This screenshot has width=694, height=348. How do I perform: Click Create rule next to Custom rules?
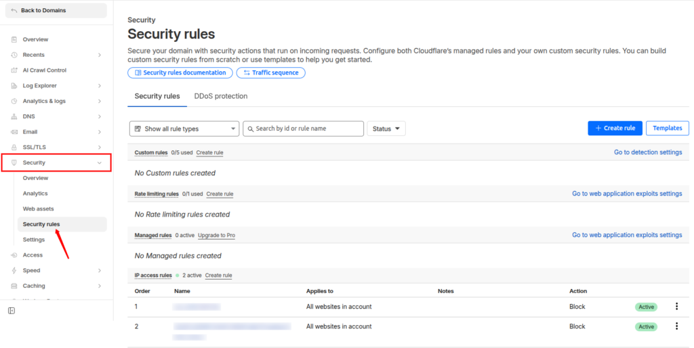210,152
